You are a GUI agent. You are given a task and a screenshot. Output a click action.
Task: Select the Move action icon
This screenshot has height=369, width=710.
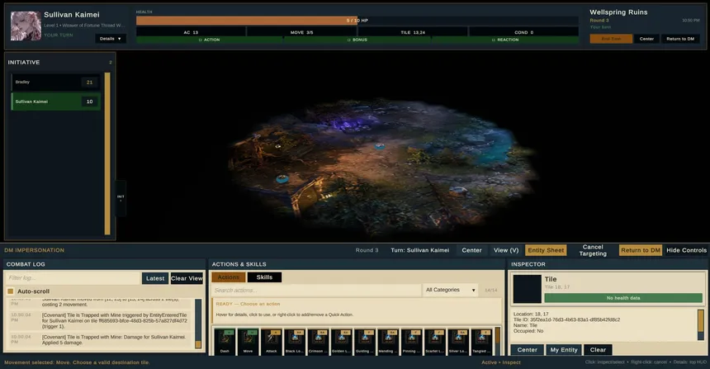(248, 342)
